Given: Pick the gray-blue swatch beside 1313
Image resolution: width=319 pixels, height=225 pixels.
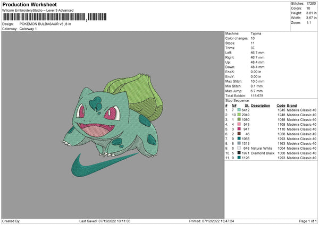Looking at the screenshot, I should pyautogui.click(x=239, y=143).
